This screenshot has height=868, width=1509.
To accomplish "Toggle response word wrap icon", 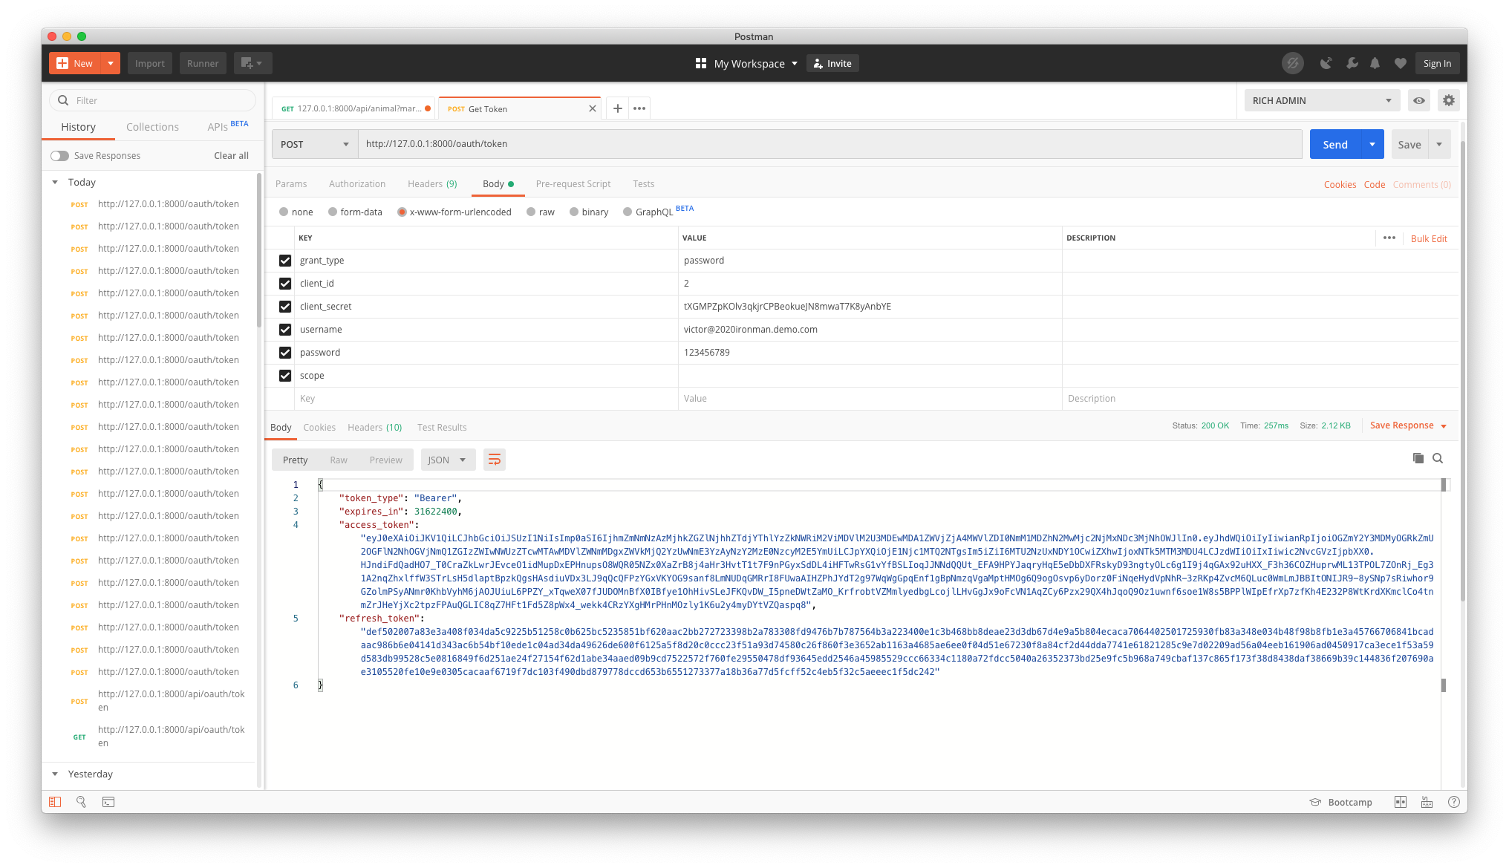I will coord(494,460).
